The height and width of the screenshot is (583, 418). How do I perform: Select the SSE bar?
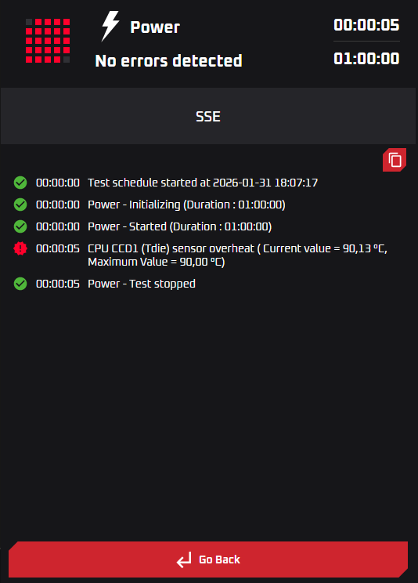208,116
